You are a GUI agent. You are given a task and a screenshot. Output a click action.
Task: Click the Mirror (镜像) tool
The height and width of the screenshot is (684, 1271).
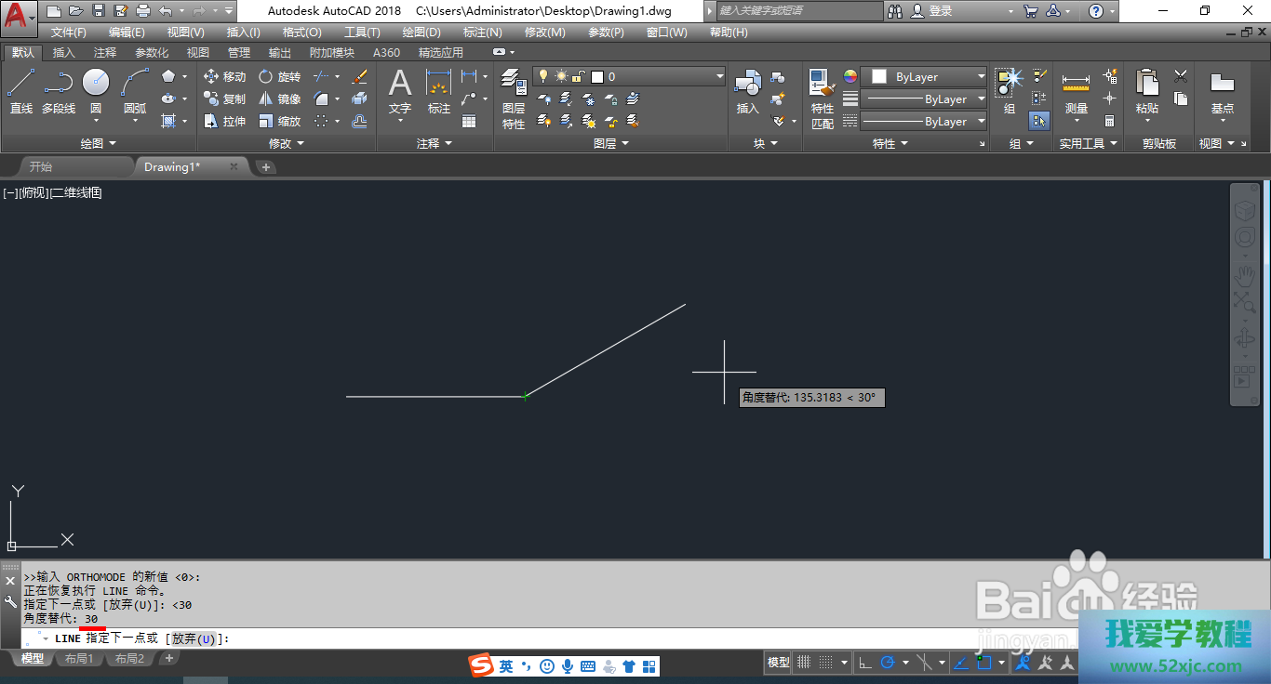pyautogui.click(x=279, y=99)
